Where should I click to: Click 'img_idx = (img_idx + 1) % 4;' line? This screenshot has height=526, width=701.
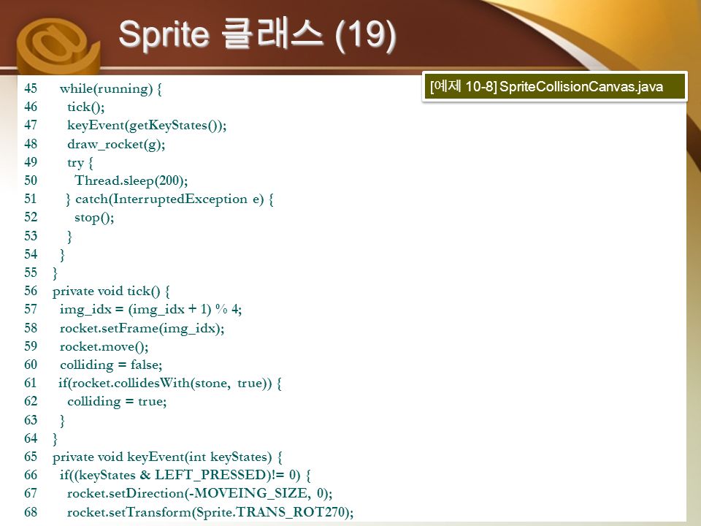pyautogui.click(x=150, y=310)
